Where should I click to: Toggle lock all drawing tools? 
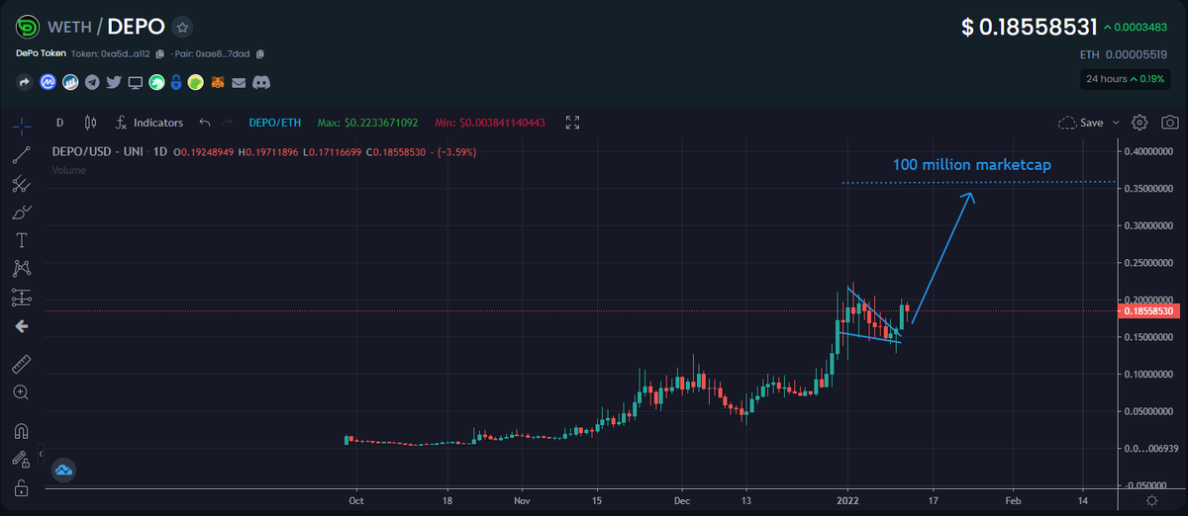(x=21, y=487)
